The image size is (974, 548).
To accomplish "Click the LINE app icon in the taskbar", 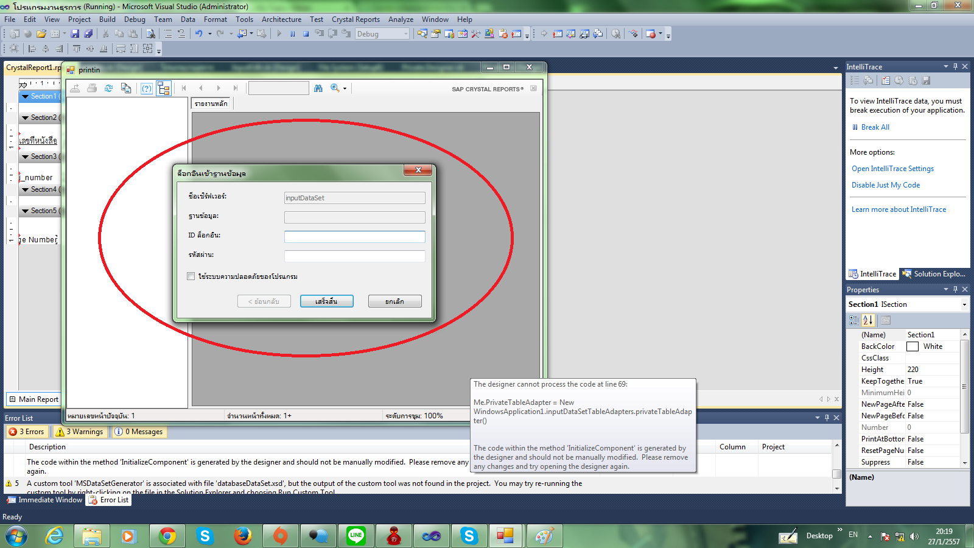I will point(356,536).
